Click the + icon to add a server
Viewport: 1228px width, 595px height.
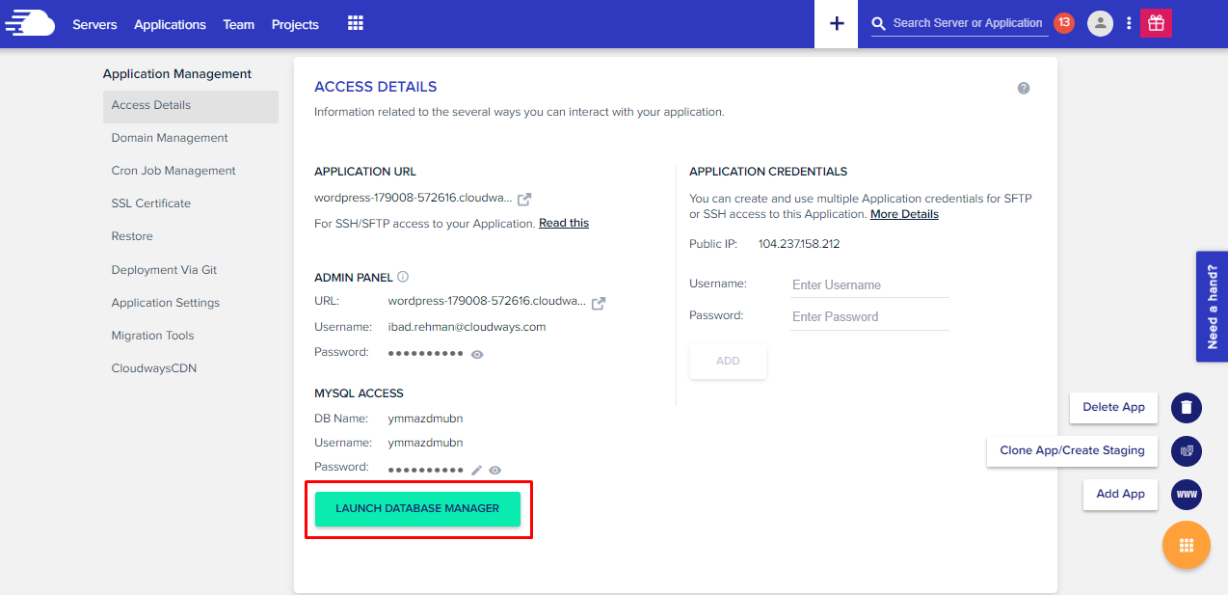835,23
